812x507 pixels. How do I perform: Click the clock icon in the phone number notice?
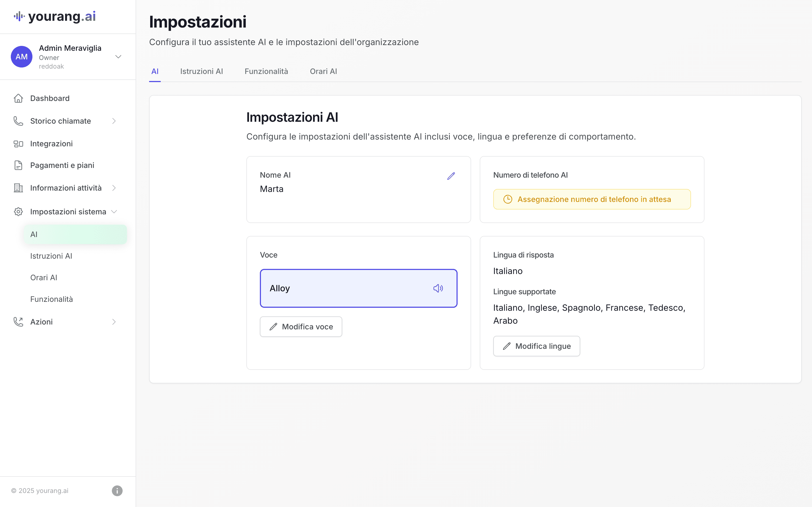(508, 199)
